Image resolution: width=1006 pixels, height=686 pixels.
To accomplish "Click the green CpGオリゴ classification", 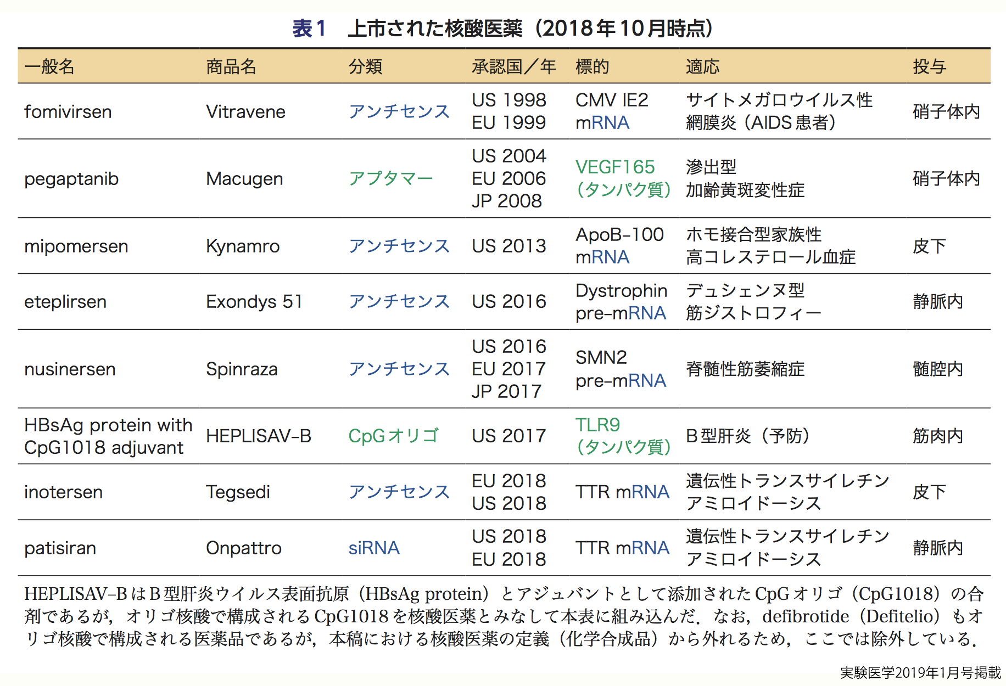I will tap(394, 436).
